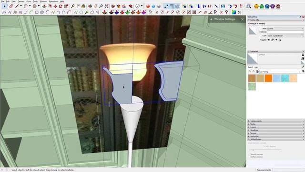
Task: Click the Create Material icon
Action: [303, 58]
